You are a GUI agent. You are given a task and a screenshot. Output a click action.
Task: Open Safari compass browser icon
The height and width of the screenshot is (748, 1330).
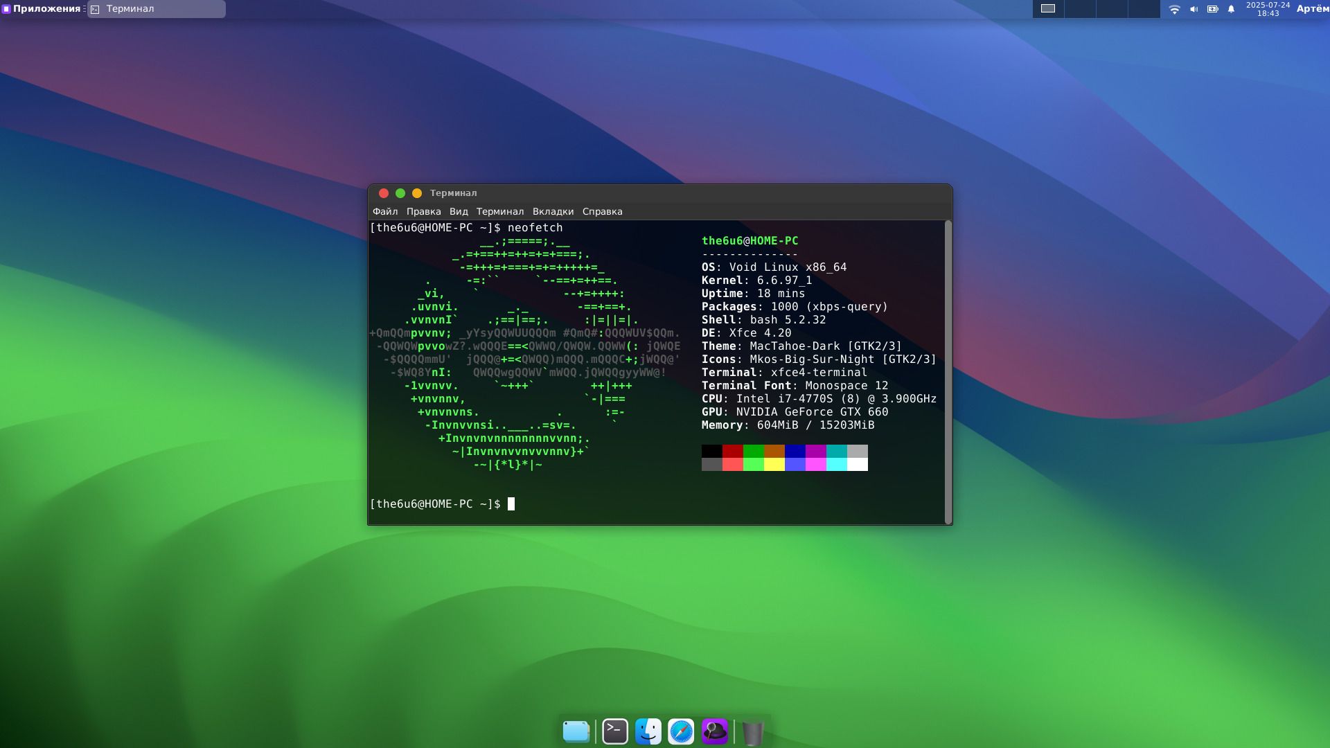point(681,731)
